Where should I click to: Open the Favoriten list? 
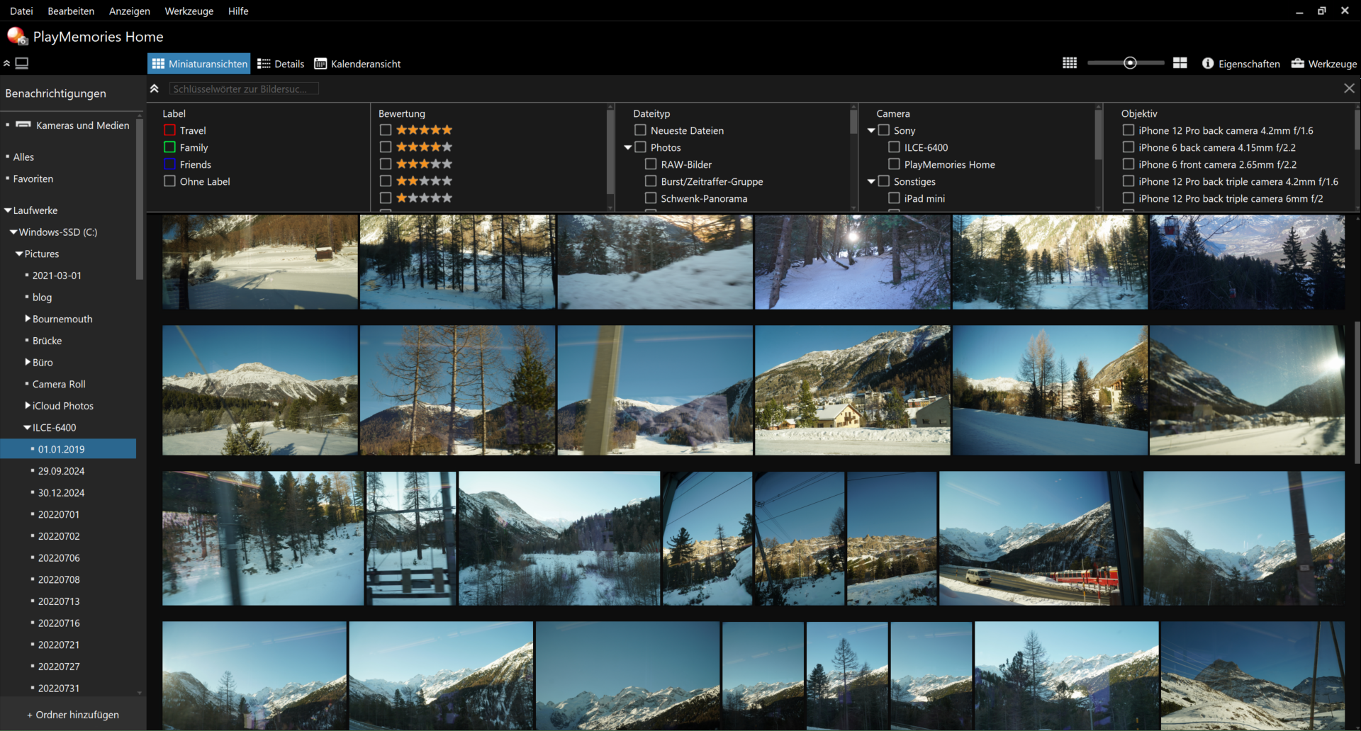(33, 178)
